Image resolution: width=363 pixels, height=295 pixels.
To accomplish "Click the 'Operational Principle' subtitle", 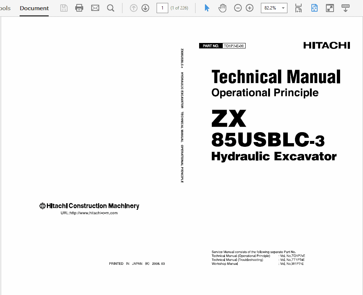I will click(265, 93).
